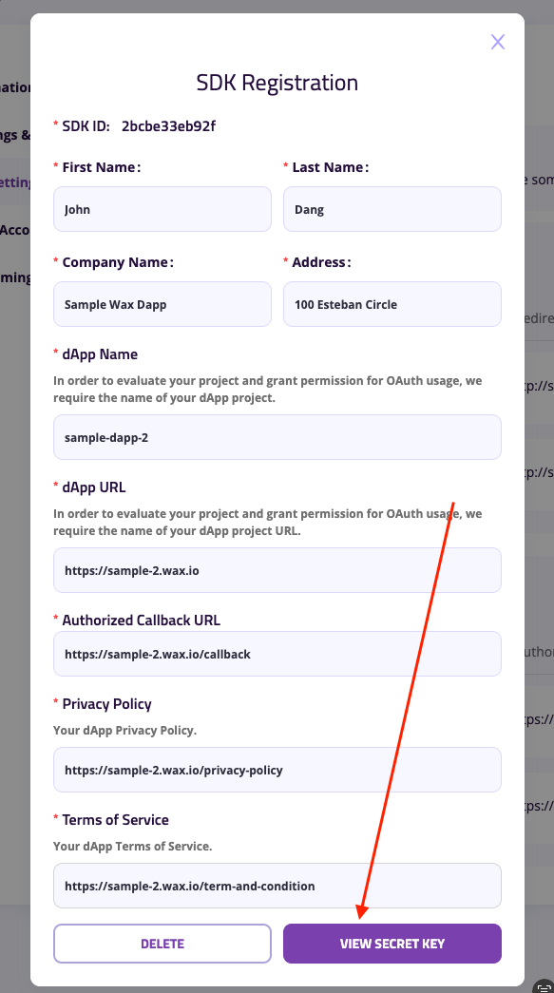
Task: Edit the Terms of Service URL field
Action: pos(277,886)
